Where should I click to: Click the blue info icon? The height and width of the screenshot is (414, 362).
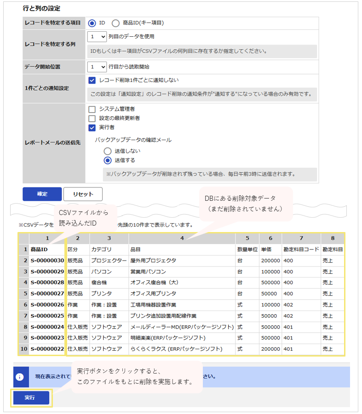click(20, 377)
